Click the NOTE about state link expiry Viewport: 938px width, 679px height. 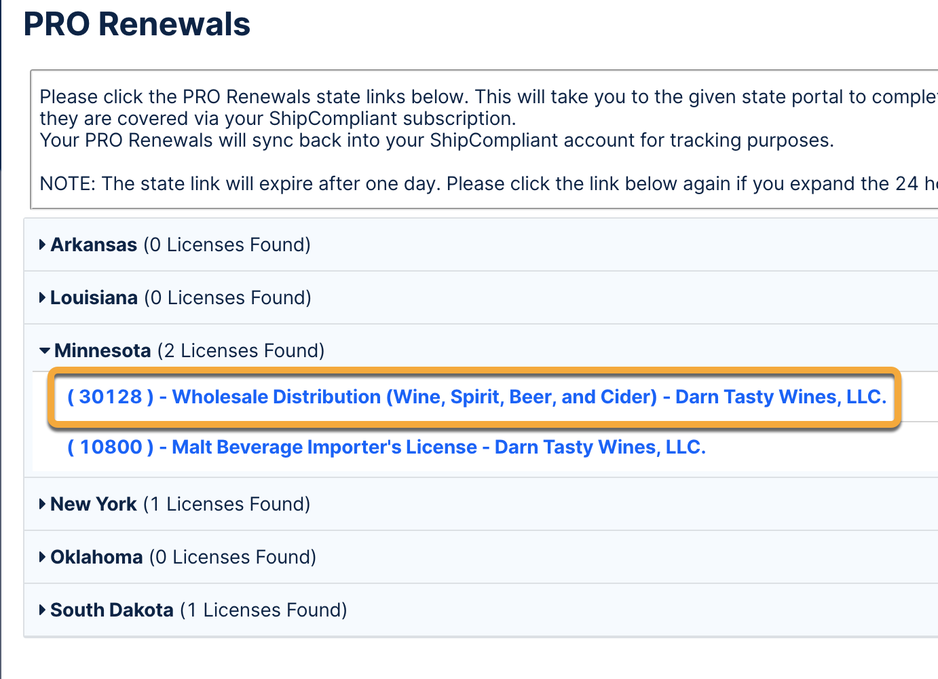(x=475, y=184)
